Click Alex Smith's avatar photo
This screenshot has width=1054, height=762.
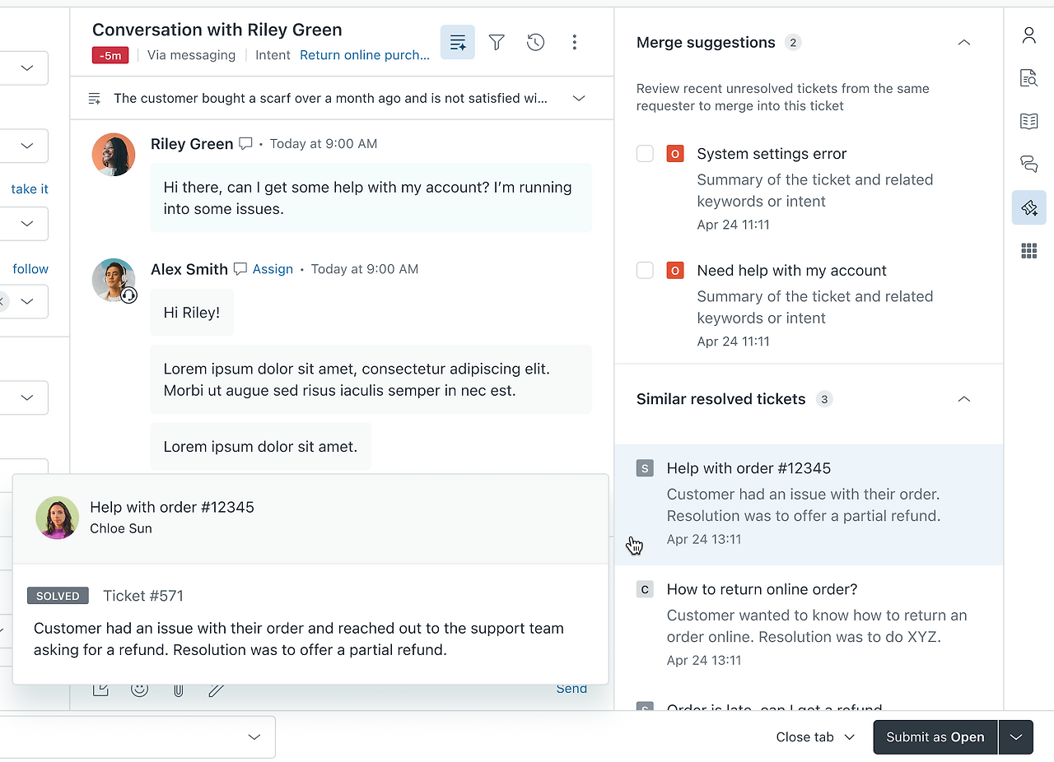pyautogui.click(x=114, y=280)
